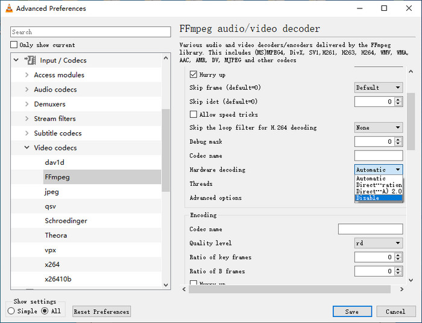422x323 pixels.
Task: Select the dav1d codec entry
Action: (x=55, y=162)
